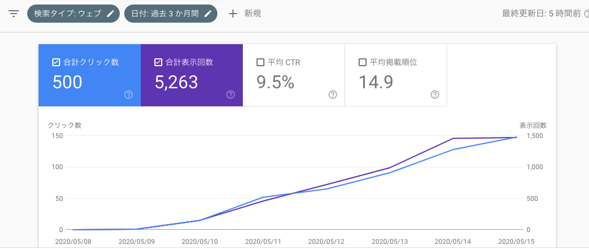Open help icon in 合計表示回数 card
The width and height of the screenshot is (589, 249).
coord(230,95)
